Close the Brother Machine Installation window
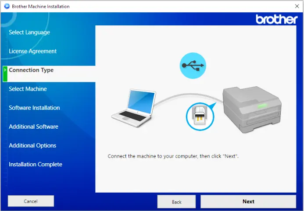 tap(297, 7)
